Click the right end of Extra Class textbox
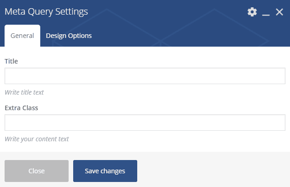 click(274, 123)
